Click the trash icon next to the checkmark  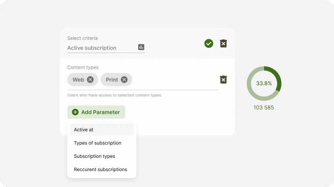coord(223,43)
